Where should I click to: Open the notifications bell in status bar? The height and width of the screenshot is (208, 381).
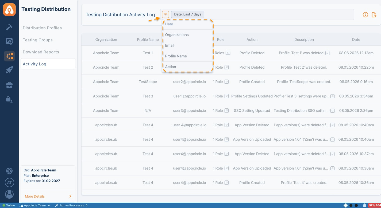pos(364,205)
